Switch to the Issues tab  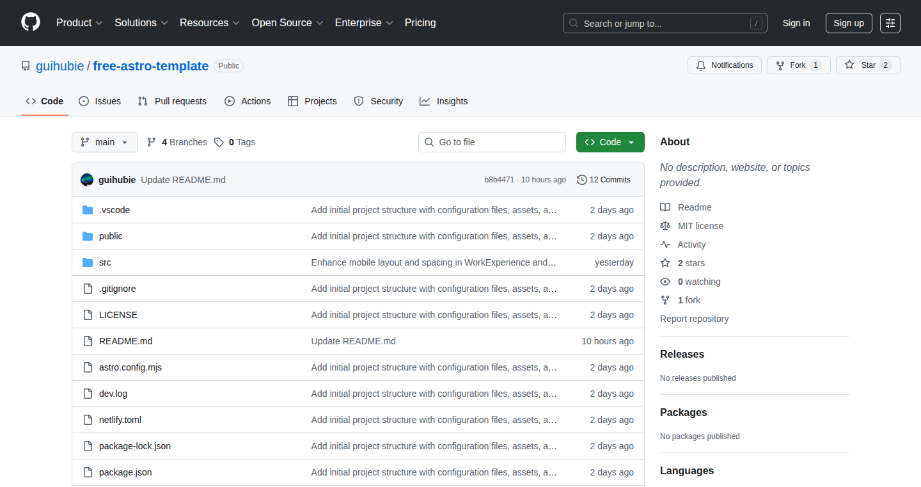tap(100, 101)
